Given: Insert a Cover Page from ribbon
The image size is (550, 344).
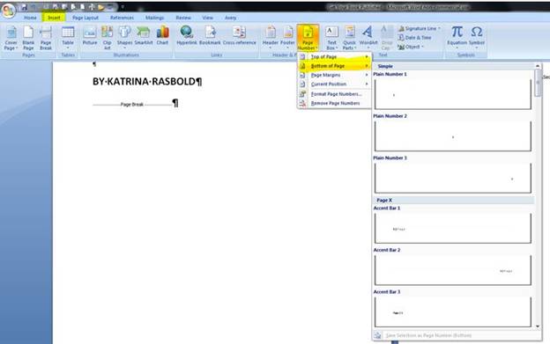Looking at the screenshot, I should 11,38.
